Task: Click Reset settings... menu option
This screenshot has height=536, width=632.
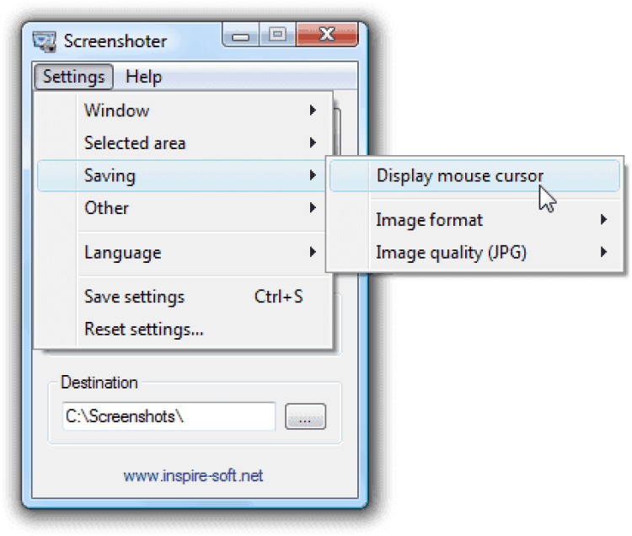Action: click(x=144, y=329)
